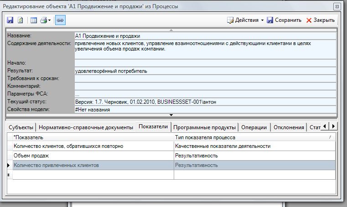Open the Действия dropdown menu
This screenshot has height=207, width=347.
click(245, 20)
